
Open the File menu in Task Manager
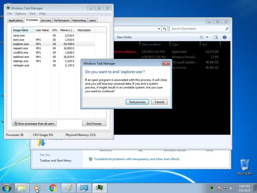[10, 14]
